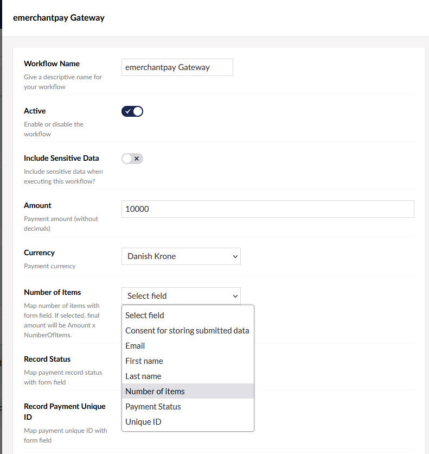Click the 'Include Sensitive Data' label
The height and width of the screenshot is (454, 429).
[x=61, y=158]
